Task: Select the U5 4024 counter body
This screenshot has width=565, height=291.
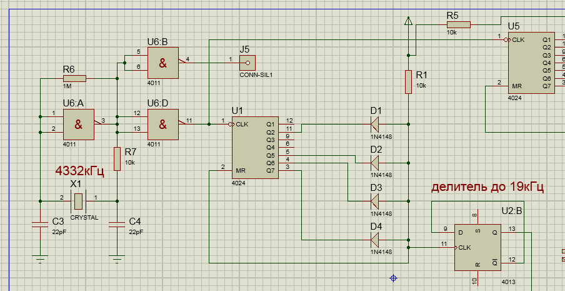Action: 529,63
